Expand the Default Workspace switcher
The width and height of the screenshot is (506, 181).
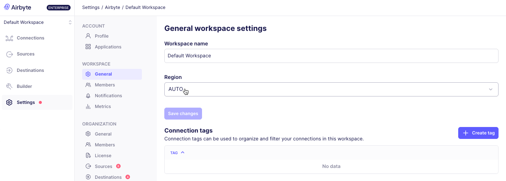point(37,22)
